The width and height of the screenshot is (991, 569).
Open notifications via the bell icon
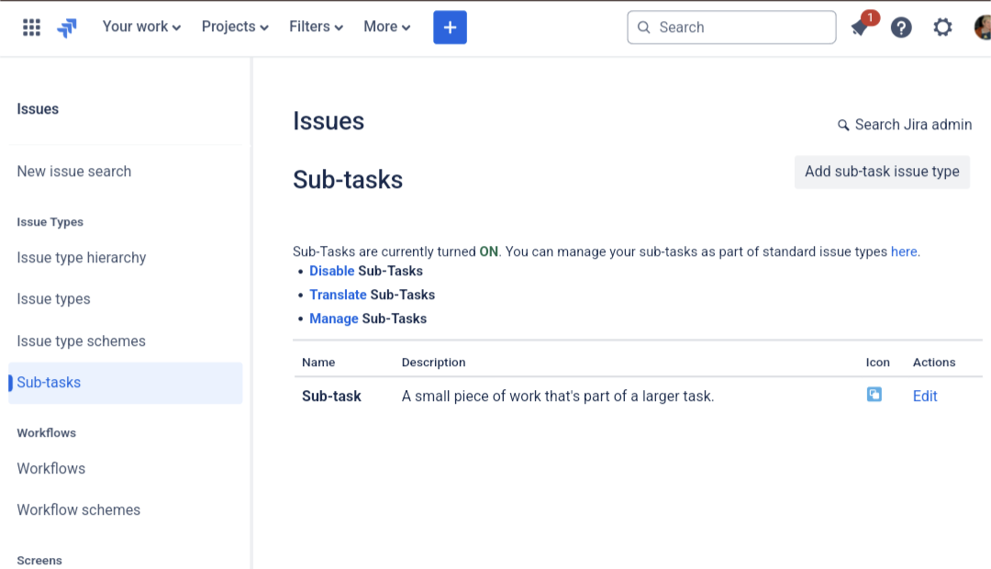click(859, 28)
